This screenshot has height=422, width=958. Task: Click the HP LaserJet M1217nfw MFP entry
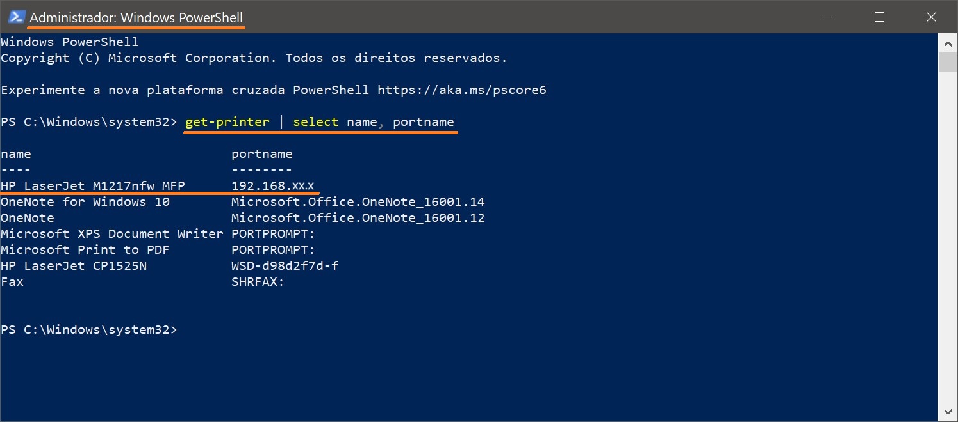point(93,186)
